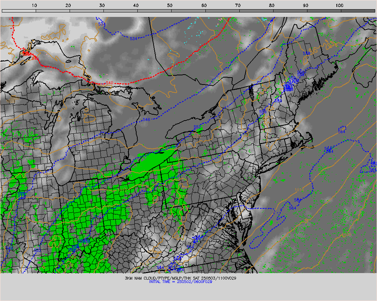Click the orange 1008 pressure label
Screen dimensions: 377x301
point(327,21)
